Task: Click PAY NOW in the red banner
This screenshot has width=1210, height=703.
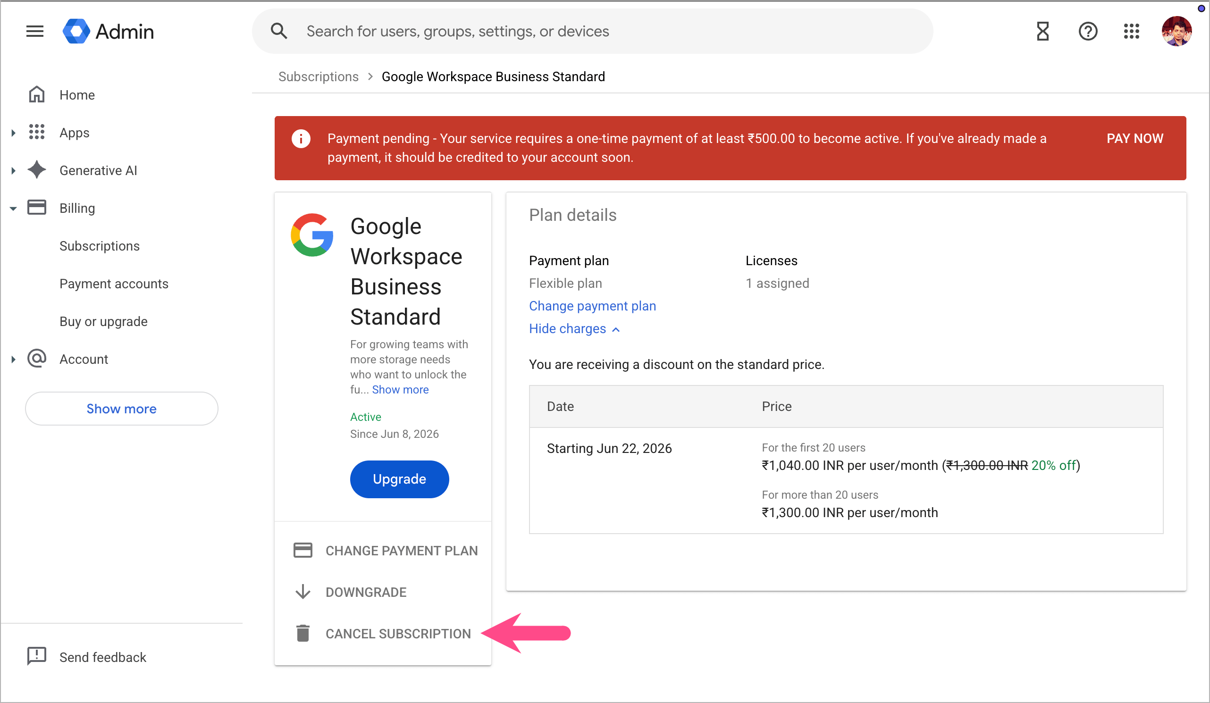Action: 1134,139
